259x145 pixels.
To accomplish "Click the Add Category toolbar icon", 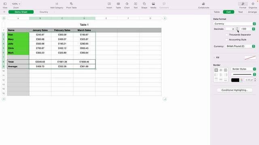I will tap(57, 4).
